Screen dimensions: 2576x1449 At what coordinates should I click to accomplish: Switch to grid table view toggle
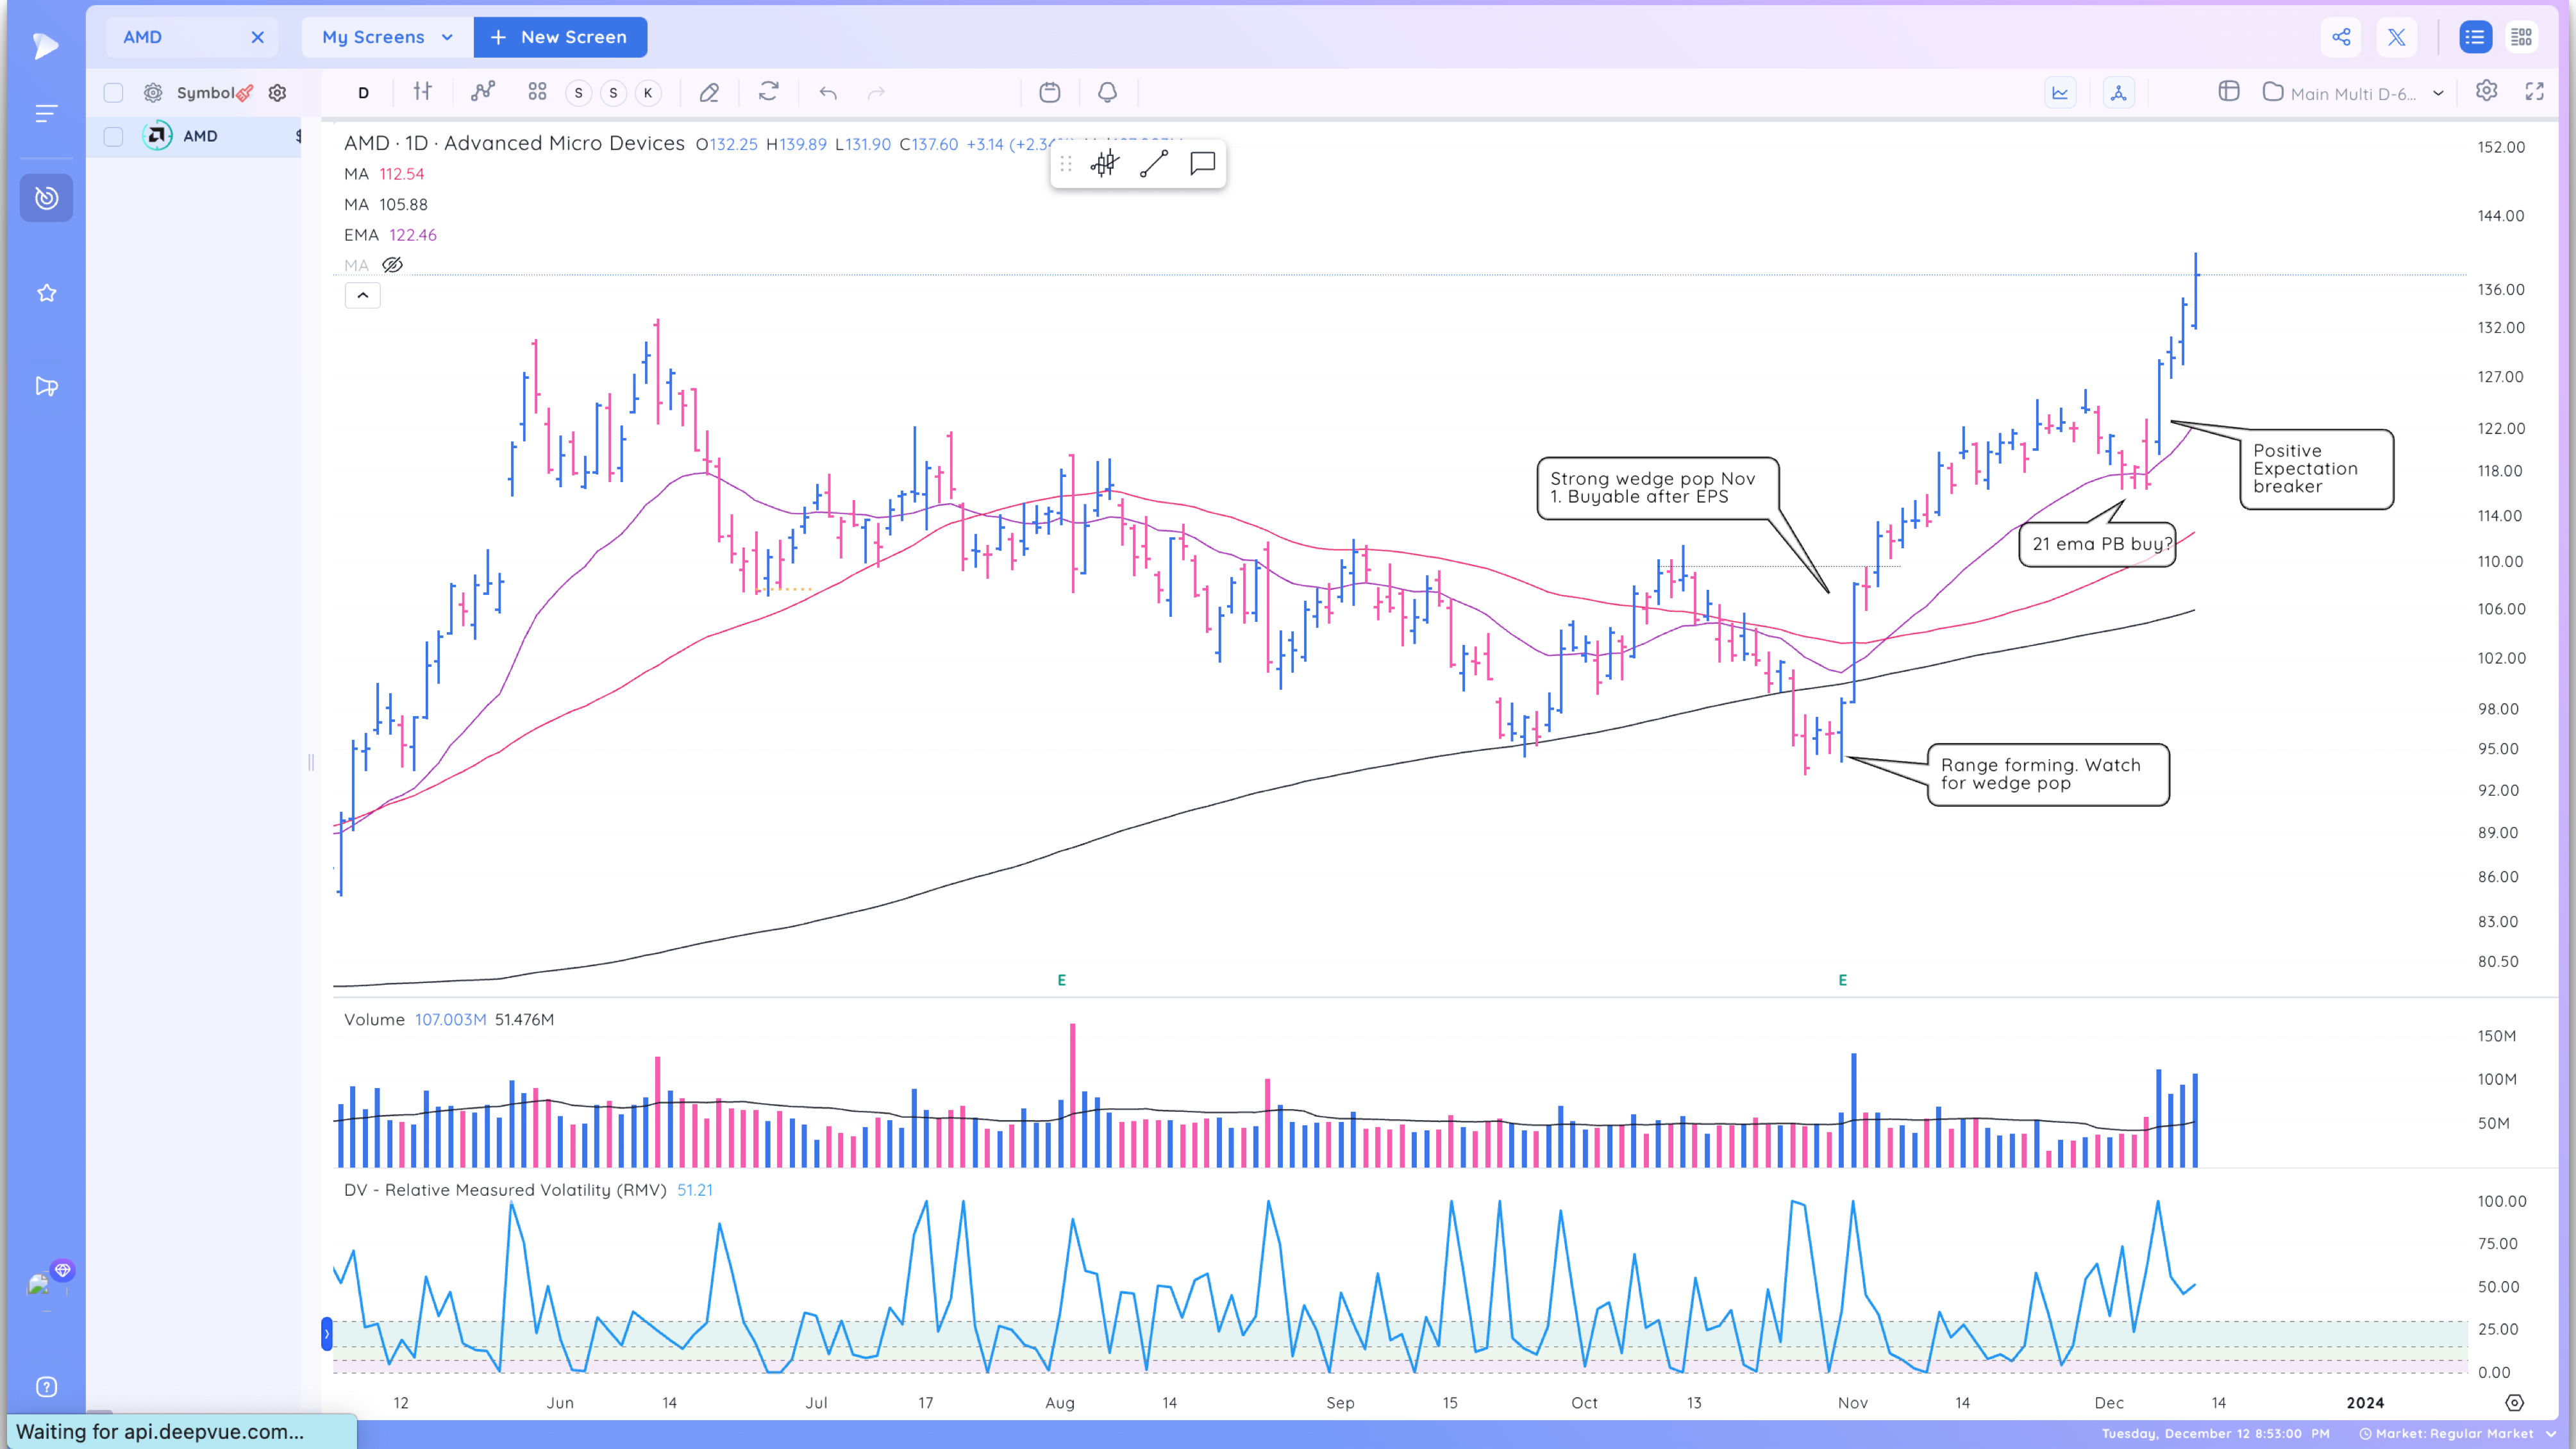click(2522, 37)
